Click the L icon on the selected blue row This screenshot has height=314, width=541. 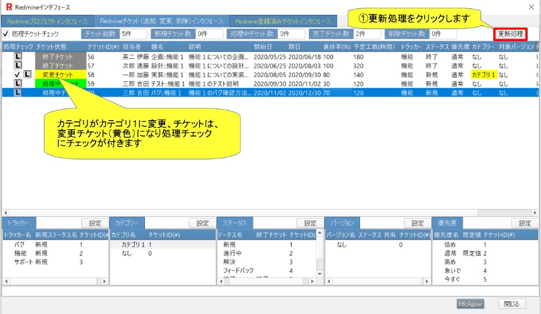(x=17, y=93)
